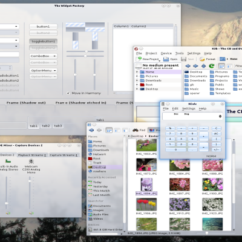
Task: Click the Column1 header in Widget Factory
Action: click(122, 27)
